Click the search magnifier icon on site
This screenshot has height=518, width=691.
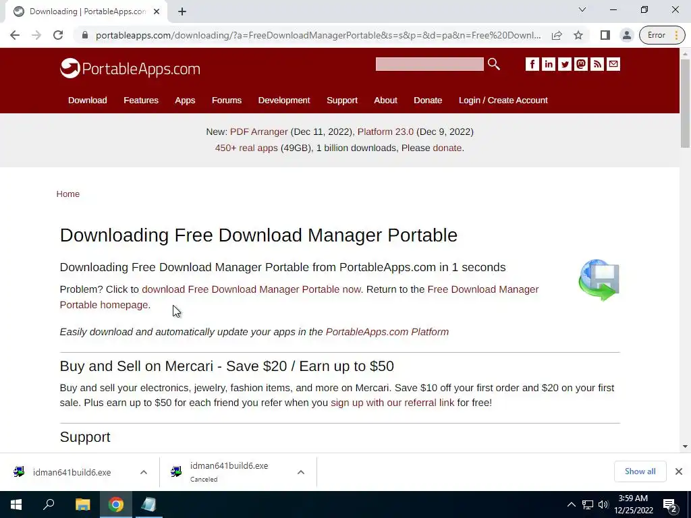click(x=493, y=64)
